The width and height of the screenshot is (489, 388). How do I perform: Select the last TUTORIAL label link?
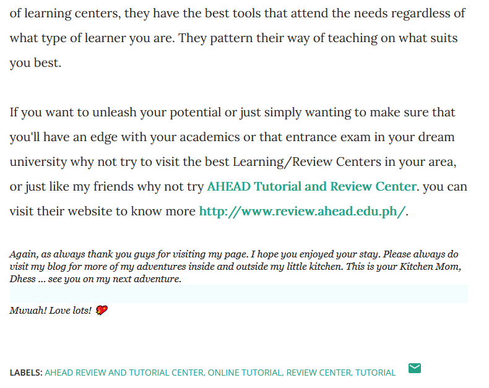pyautogui.click(x=375, y=373)
